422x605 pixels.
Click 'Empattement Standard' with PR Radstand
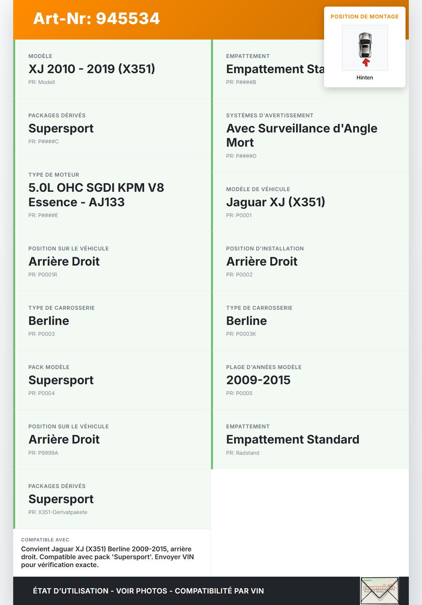(292, 440)
